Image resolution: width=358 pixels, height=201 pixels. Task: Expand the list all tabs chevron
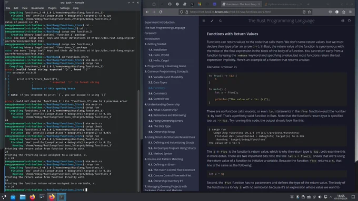328,4
